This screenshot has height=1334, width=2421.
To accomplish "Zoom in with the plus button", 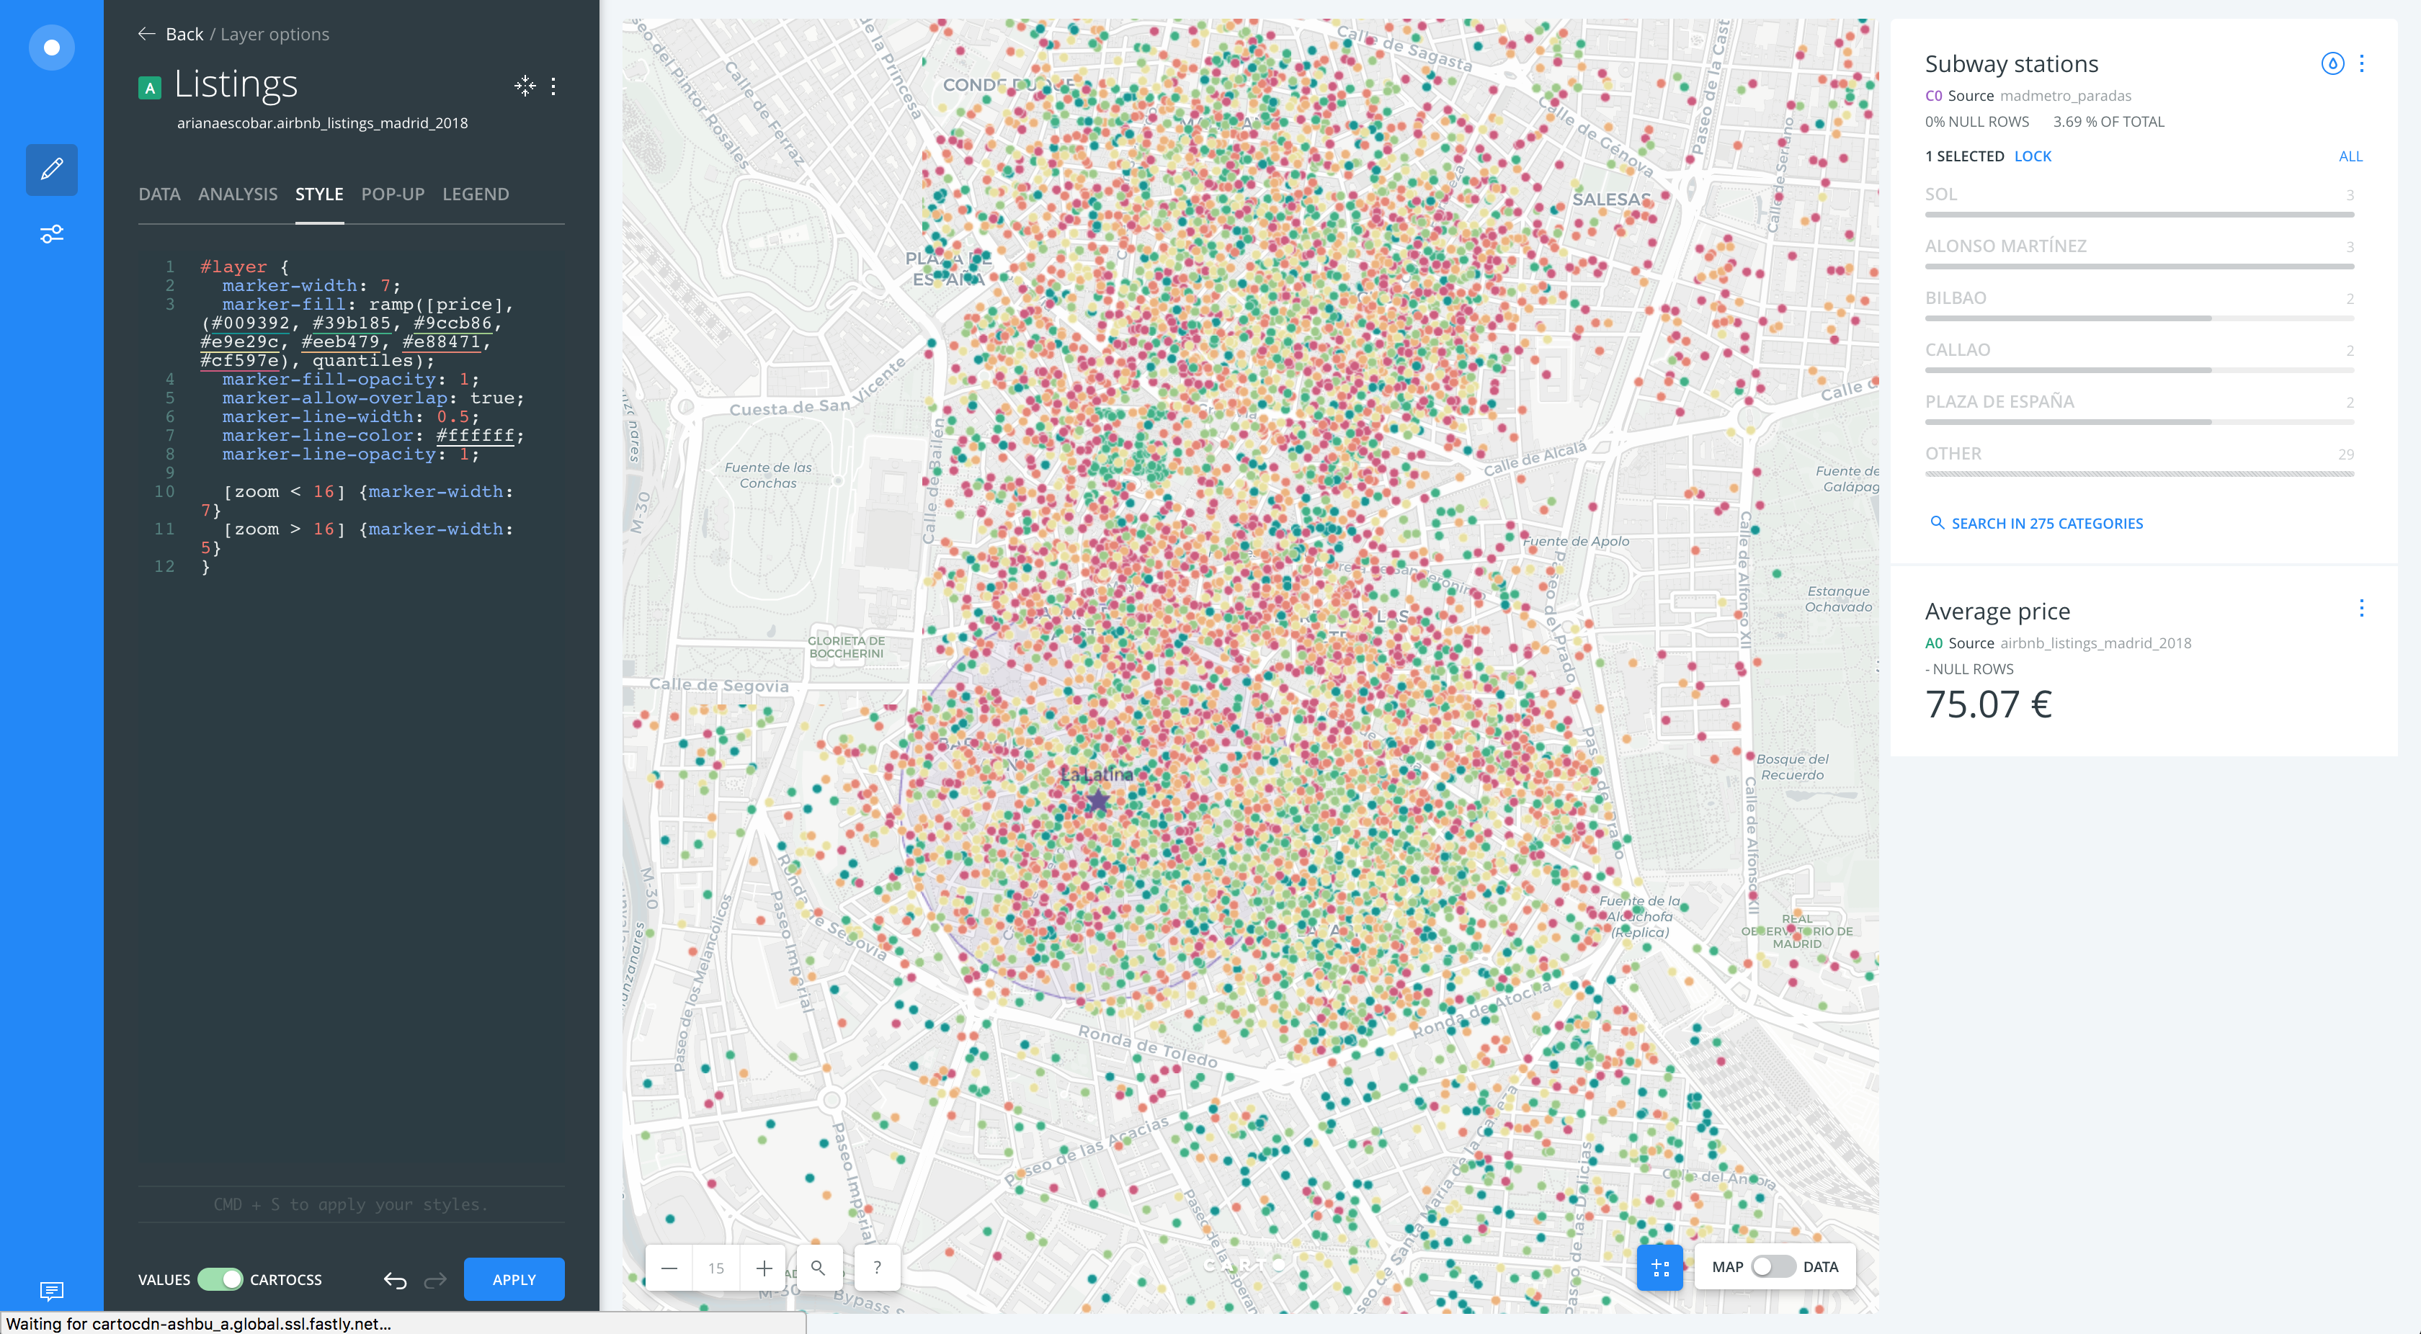I will pyautogui.click(x=764, y=1267).
